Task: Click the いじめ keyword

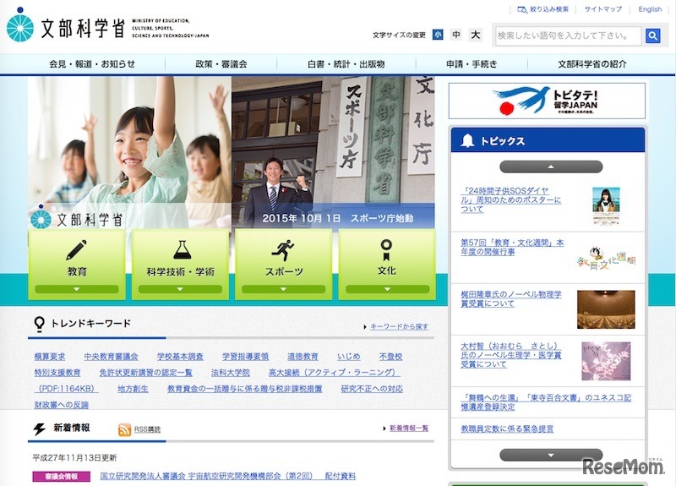Action: (x=349, y=357)
